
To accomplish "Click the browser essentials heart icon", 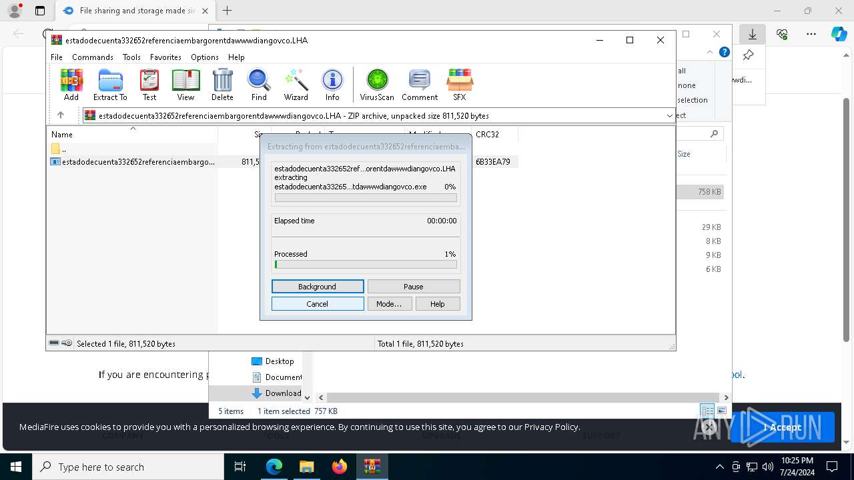I will (783, 34).
